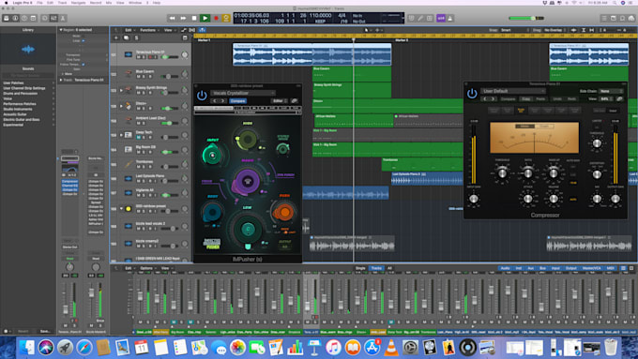Click the link icon in iMPusher plugin header
Image resolution: width=638 pixels, height=359 pixels.
click(295, 101)
